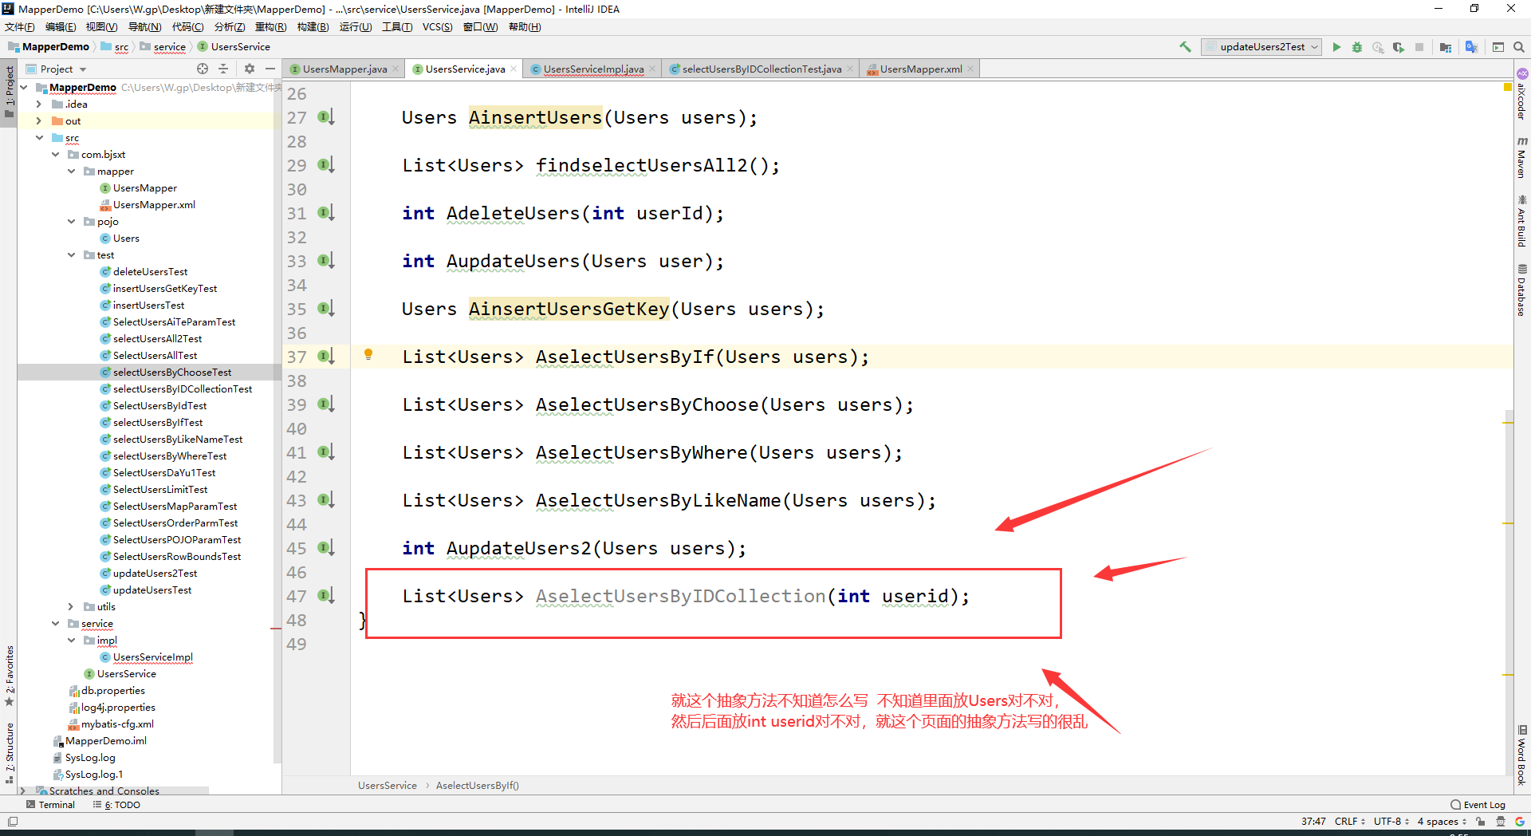Click the Google Translate toolbar icon
Image resolution: width=1531 pixels, height=836 pixels.
pyautogui.click(x=1471, y=47)
